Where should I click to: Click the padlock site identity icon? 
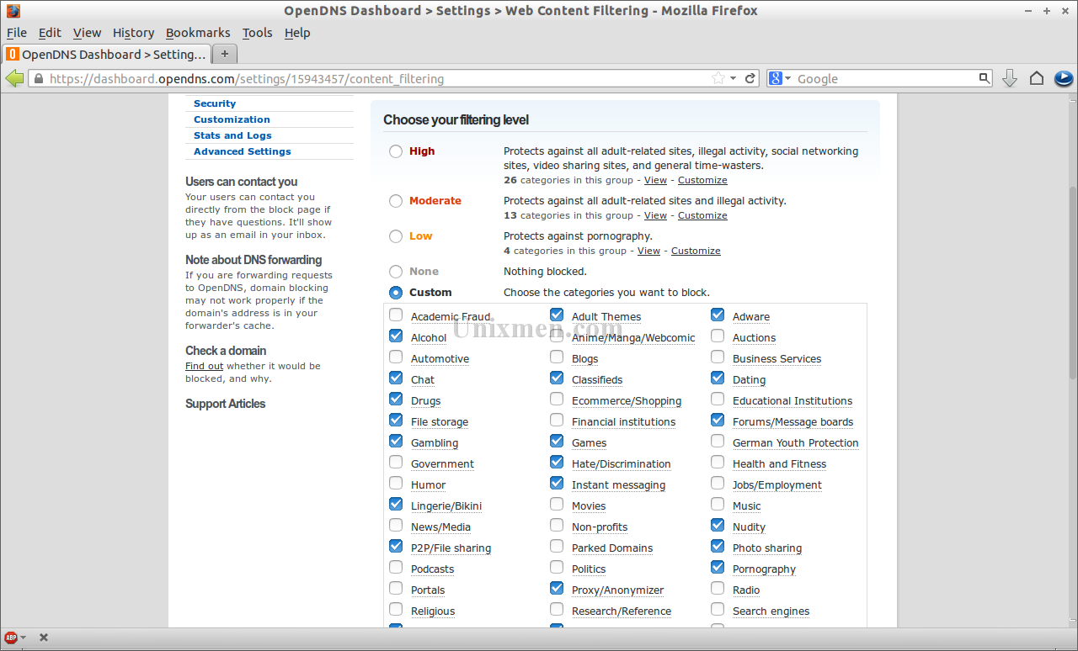click(x=37, y=79)
